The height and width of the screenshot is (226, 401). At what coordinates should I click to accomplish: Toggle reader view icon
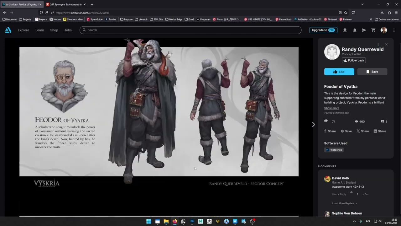[x=340, y=13]
